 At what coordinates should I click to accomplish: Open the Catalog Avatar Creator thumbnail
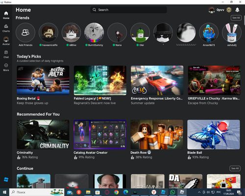click(100, 134)
